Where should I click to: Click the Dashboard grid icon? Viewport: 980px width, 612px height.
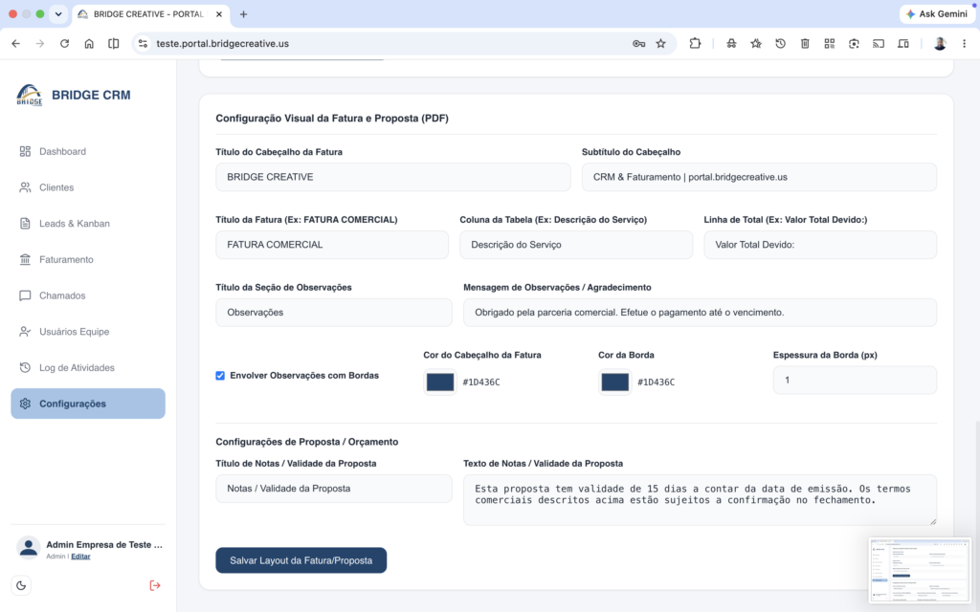25,151
